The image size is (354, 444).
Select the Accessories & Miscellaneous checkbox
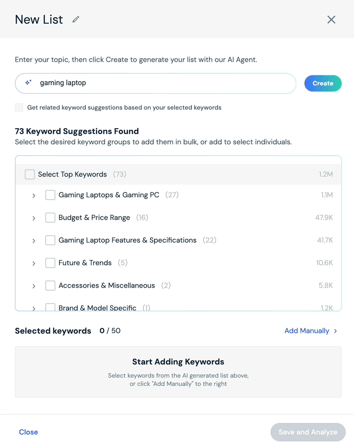(x=50, y=286)
